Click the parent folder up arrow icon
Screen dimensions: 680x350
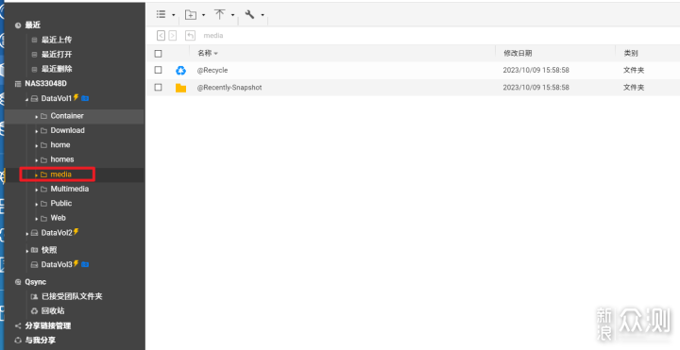pyautogui.click(x=190, y=36)
